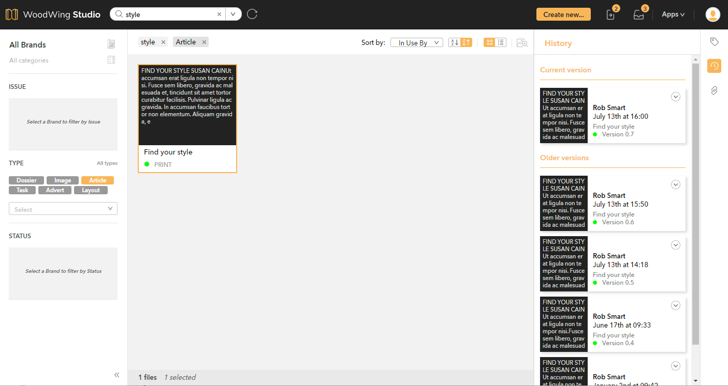Click the History panel scrollbar
The width and height of the screenshot is (728, 386).
click(696, 204)
